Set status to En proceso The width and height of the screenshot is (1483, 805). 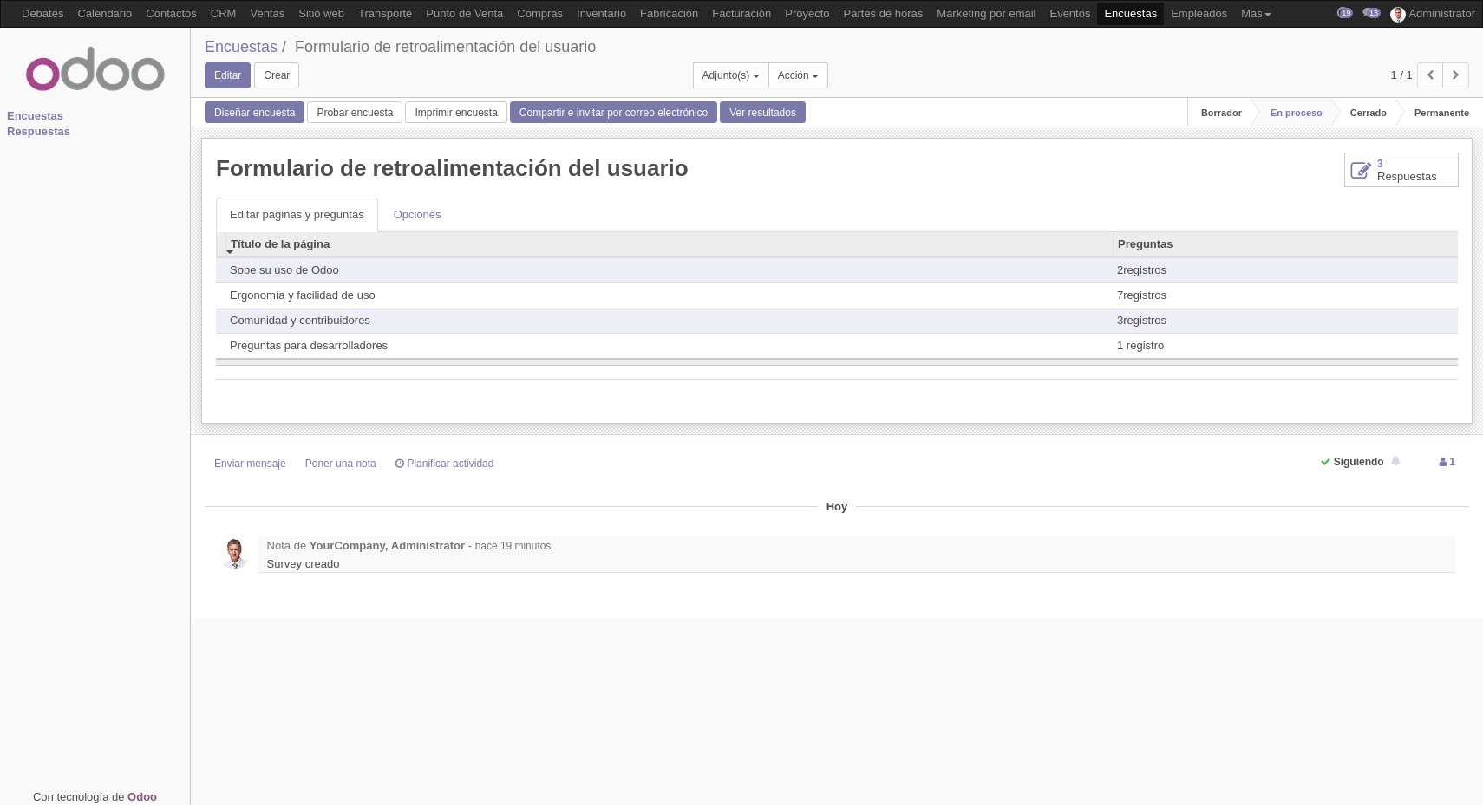tap(1296, 113)
